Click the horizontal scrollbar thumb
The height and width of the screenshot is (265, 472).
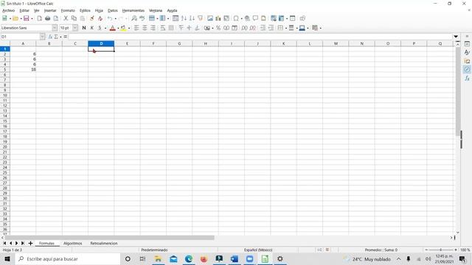click(109, 238)
